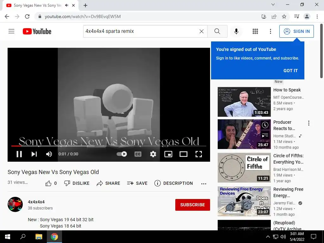Install the YouTube app from the address bar
The width and height of the screenshot is (324, 243).
coord(264,16)
